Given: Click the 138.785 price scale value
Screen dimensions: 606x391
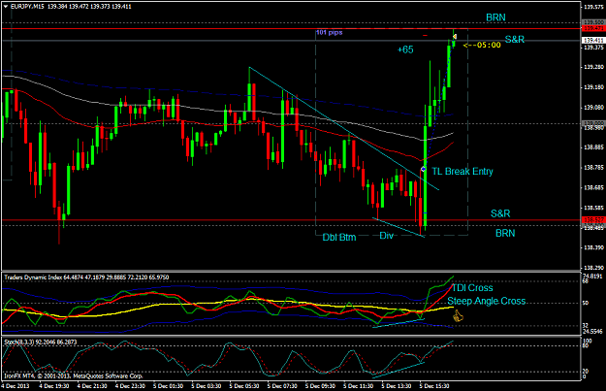Looking at the screenshot, I should click(x=593, y=168).
